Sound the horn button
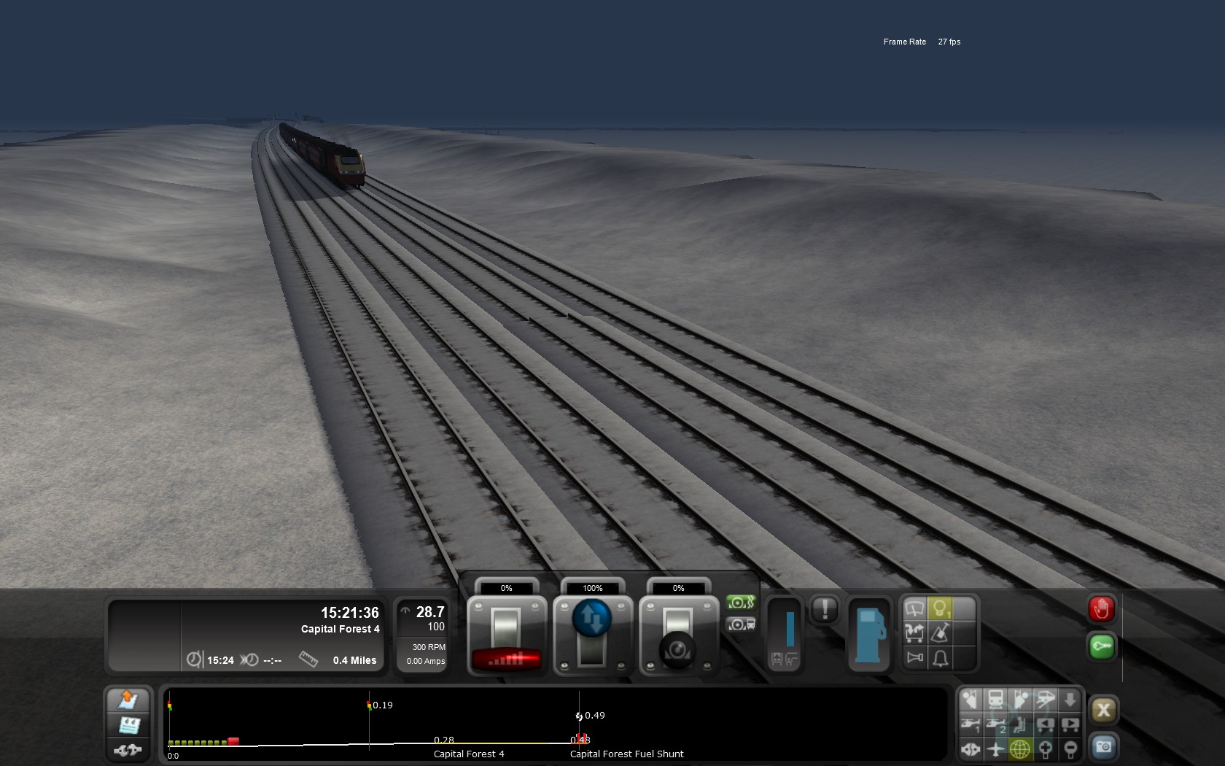This screenshot has height=766, width=1225. (x=914, y=657)
